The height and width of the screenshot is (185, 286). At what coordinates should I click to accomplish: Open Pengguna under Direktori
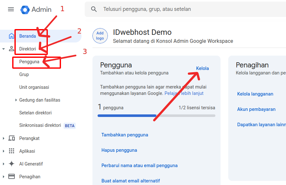coord(29,62)
